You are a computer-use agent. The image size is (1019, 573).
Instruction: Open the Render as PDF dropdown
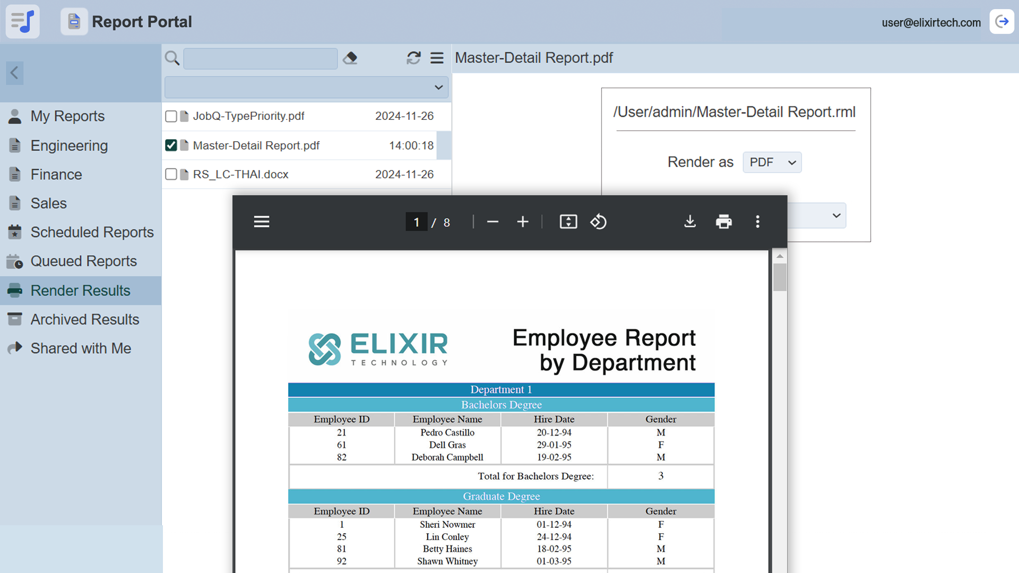pos(772,162)
